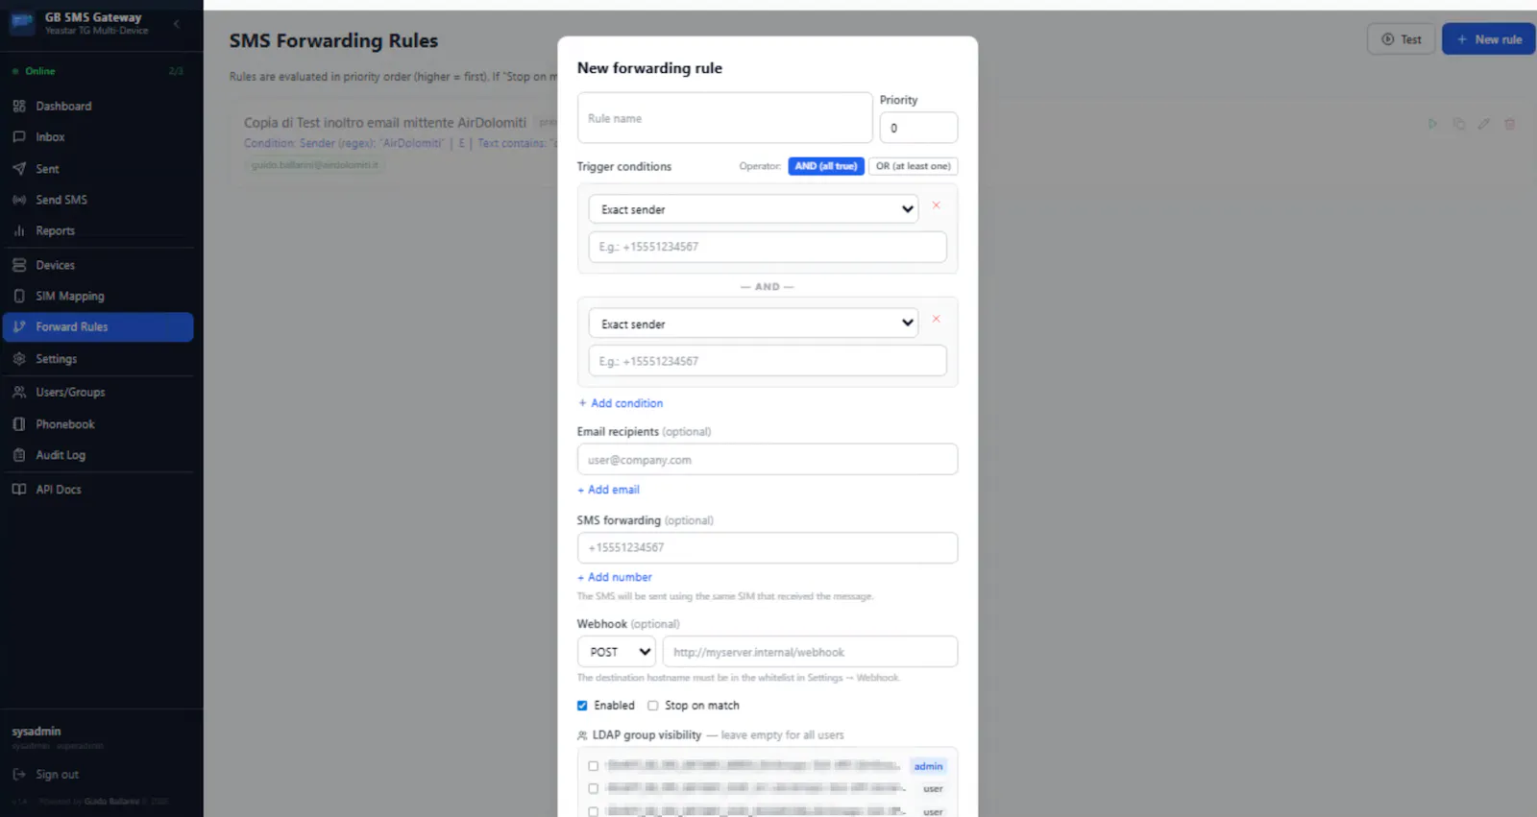
Task: Go to Inbox via the sidebar icon
Action: (x=19, y=137)
